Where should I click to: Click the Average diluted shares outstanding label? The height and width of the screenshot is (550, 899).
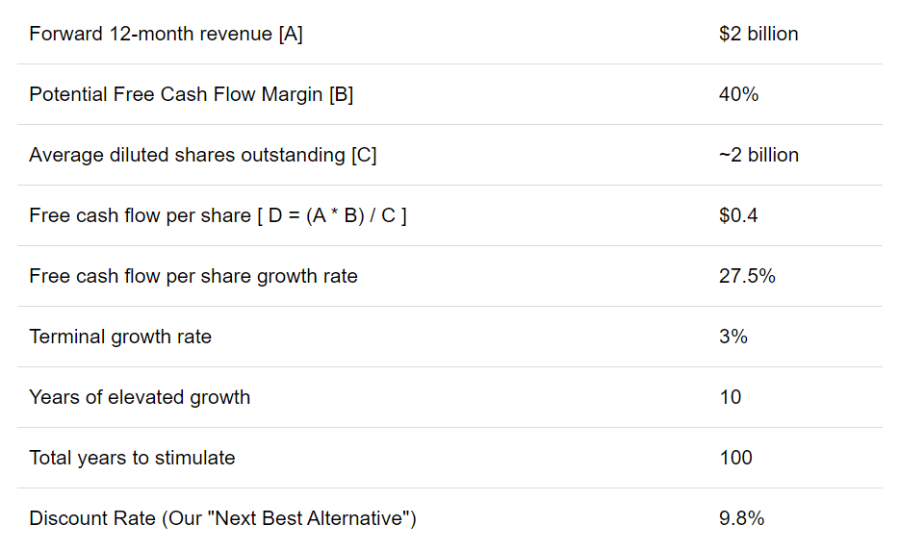[203, 155]
